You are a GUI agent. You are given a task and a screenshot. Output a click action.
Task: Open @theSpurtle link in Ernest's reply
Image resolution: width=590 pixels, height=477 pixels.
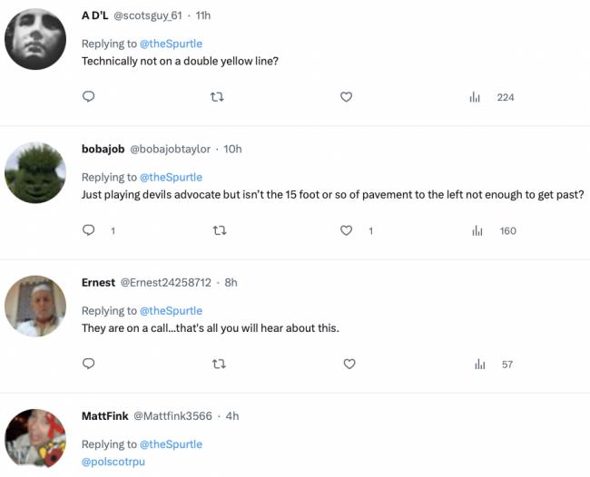click(x=171, y=310)
